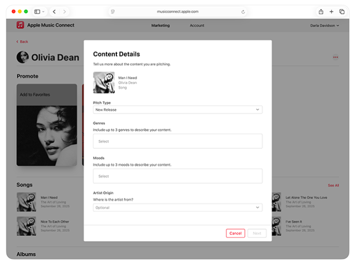The image size is (356, 265).
Task: Click the Man I Need artwork thumbnail
Action: tap(104, 83)
